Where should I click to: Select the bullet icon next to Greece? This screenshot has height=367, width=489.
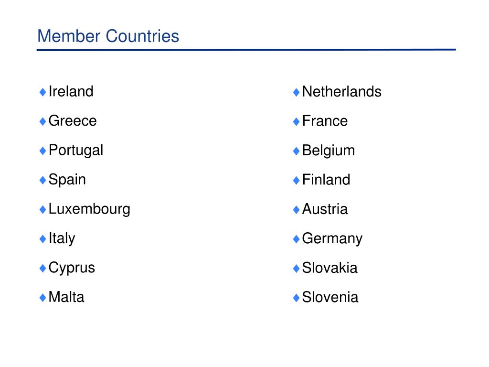[x=43, y=121]
